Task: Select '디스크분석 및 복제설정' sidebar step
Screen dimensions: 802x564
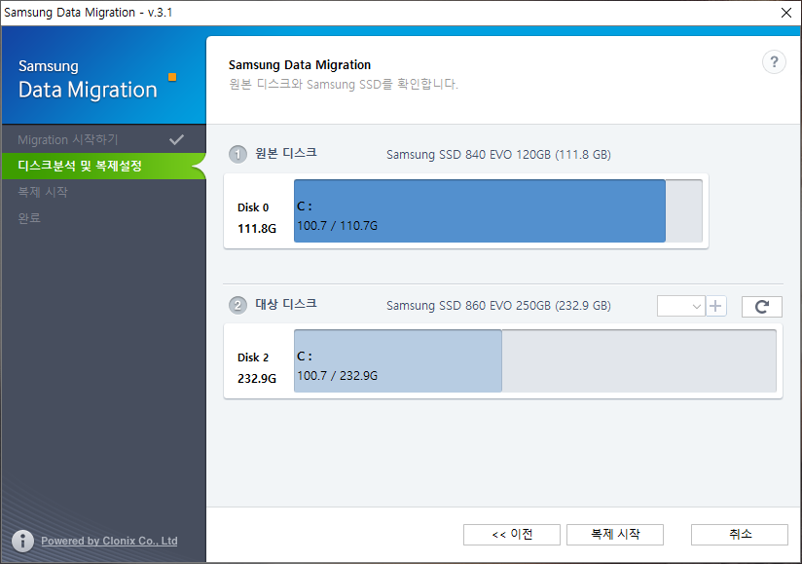Action: [104, 166]
